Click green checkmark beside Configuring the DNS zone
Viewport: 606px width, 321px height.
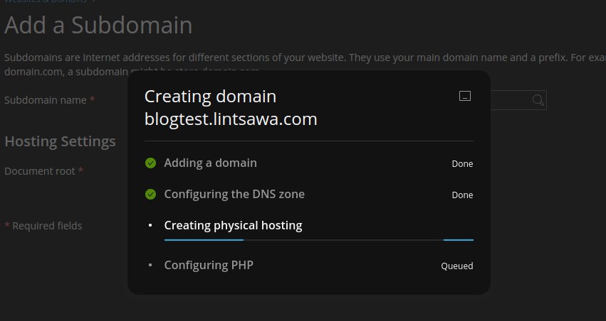pos(150,194)
